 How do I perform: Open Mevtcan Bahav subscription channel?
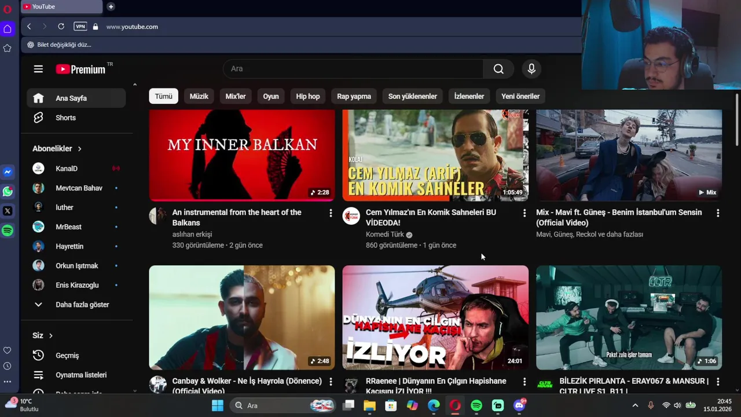76,188
